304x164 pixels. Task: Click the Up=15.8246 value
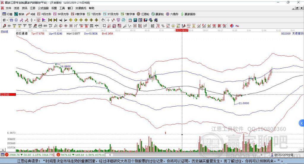pyautogui.click(x=56, y=33)
